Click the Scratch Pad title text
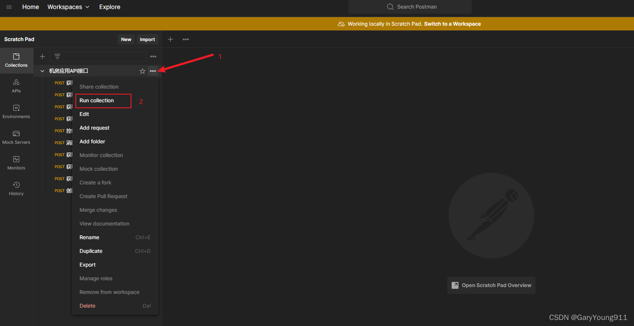The height and width of the screenshot is (326, 634). 19,39
